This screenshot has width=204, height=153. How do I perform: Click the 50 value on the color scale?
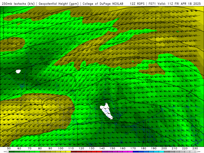[9, 148]
